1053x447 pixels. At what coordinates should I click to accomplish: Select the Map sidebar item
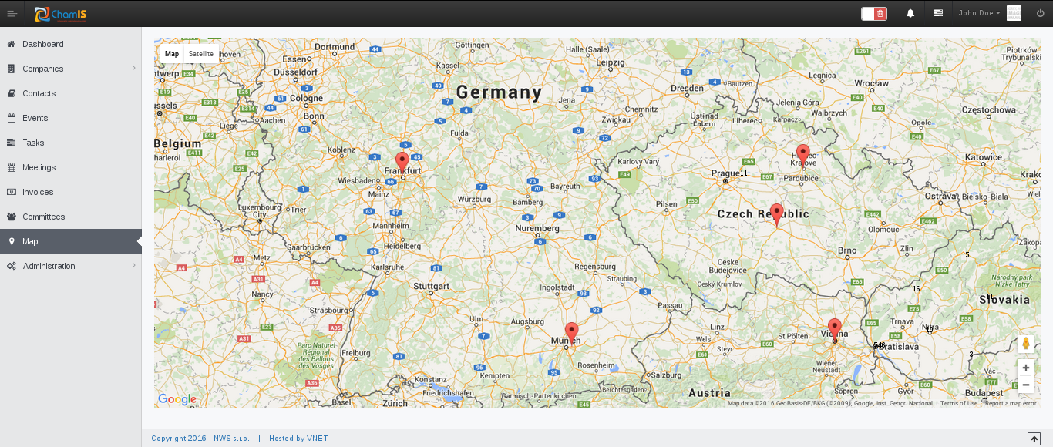71,241
